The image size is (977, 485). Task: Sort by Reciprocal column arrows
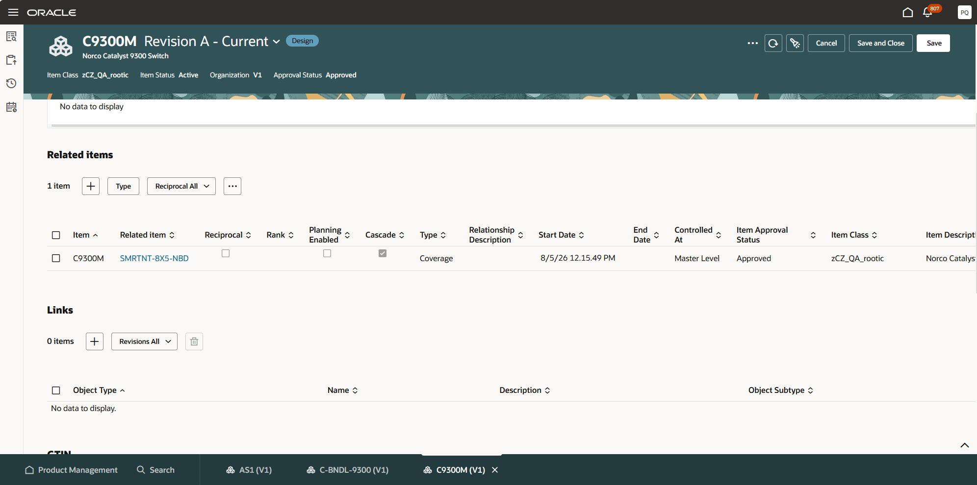[x=249, y=235]
